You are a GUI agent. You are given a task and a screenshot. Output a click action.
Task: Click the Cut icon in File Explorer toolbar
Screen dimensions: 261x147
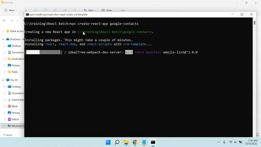[x=26, y=10]
